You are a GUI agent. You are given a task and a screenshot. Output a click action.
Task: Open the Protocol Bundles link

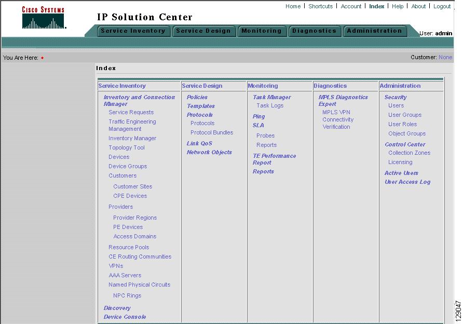point(212,132)
